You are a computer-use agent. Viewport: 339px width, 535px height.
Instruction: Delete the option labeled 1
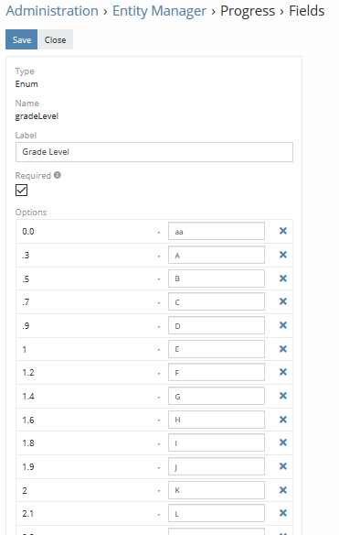pos(283,349)
